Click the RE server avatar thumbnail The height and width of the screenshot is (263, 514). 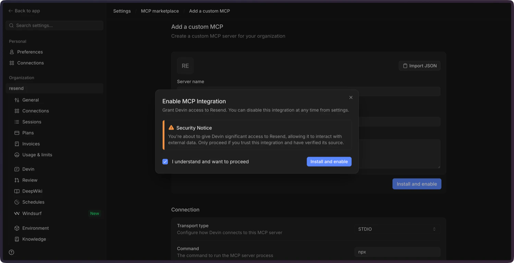point(185,66)
